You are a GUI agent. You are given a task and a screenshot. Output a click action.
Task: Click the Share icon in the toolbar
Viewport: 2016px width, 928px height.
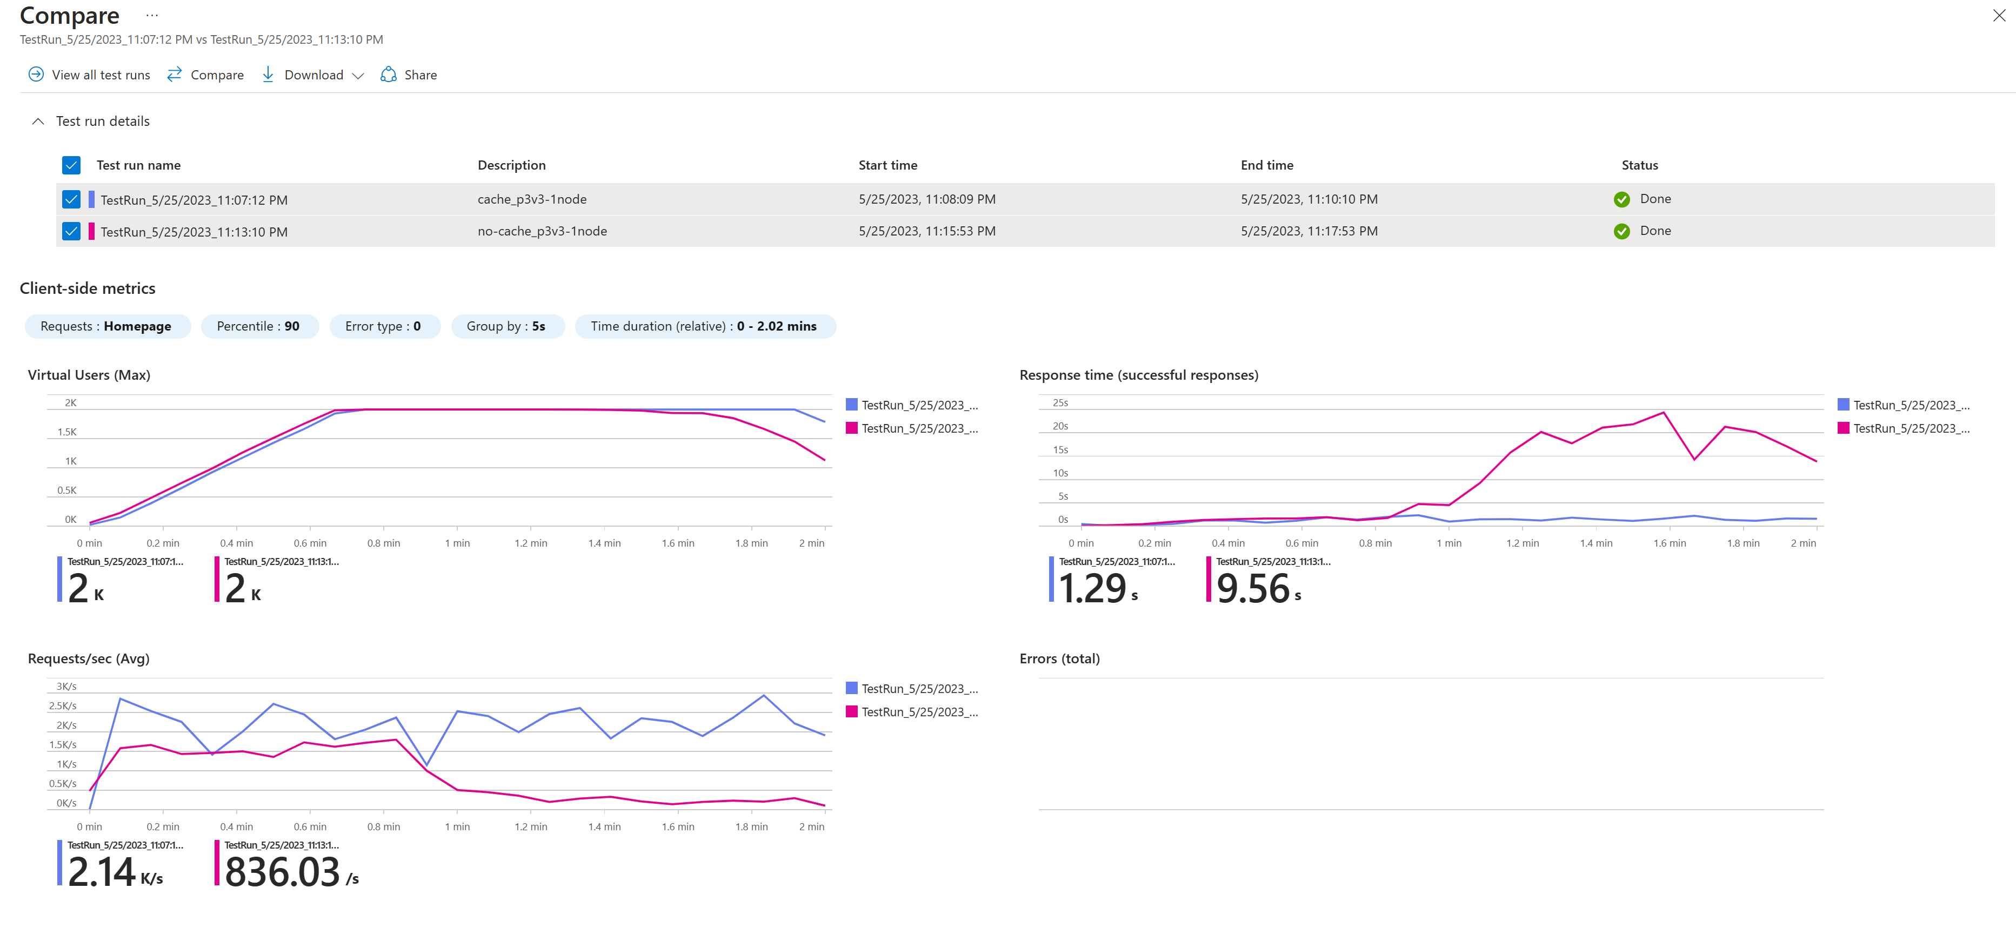(388, 75)
